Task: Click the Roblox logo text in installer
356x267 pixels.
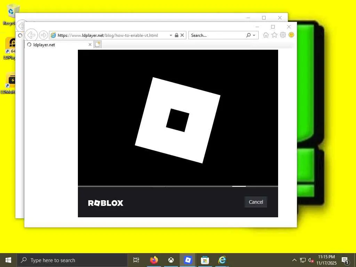Action: 106,203
